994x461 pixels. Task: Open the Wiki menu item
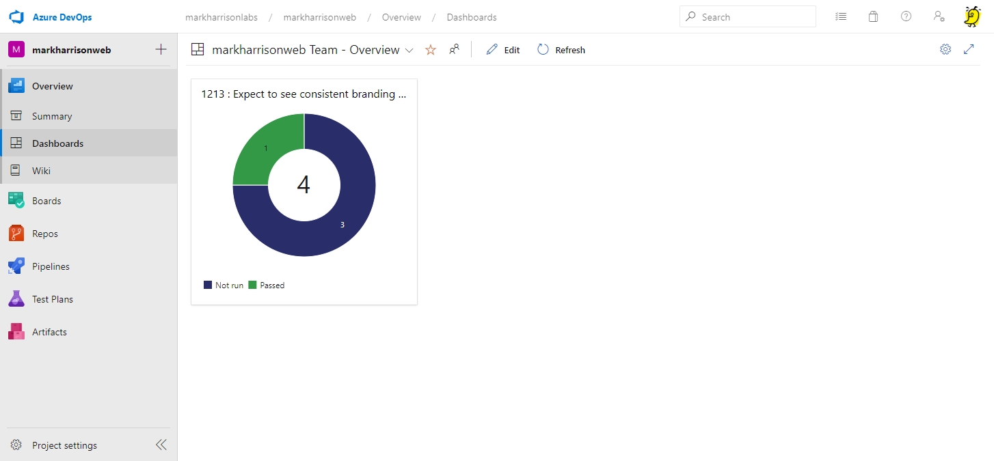tap(41, 171)
